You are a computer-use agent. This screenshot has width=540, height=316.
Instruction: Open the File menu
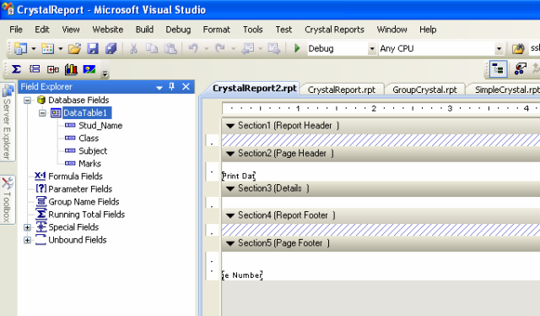tap(16, 30)
